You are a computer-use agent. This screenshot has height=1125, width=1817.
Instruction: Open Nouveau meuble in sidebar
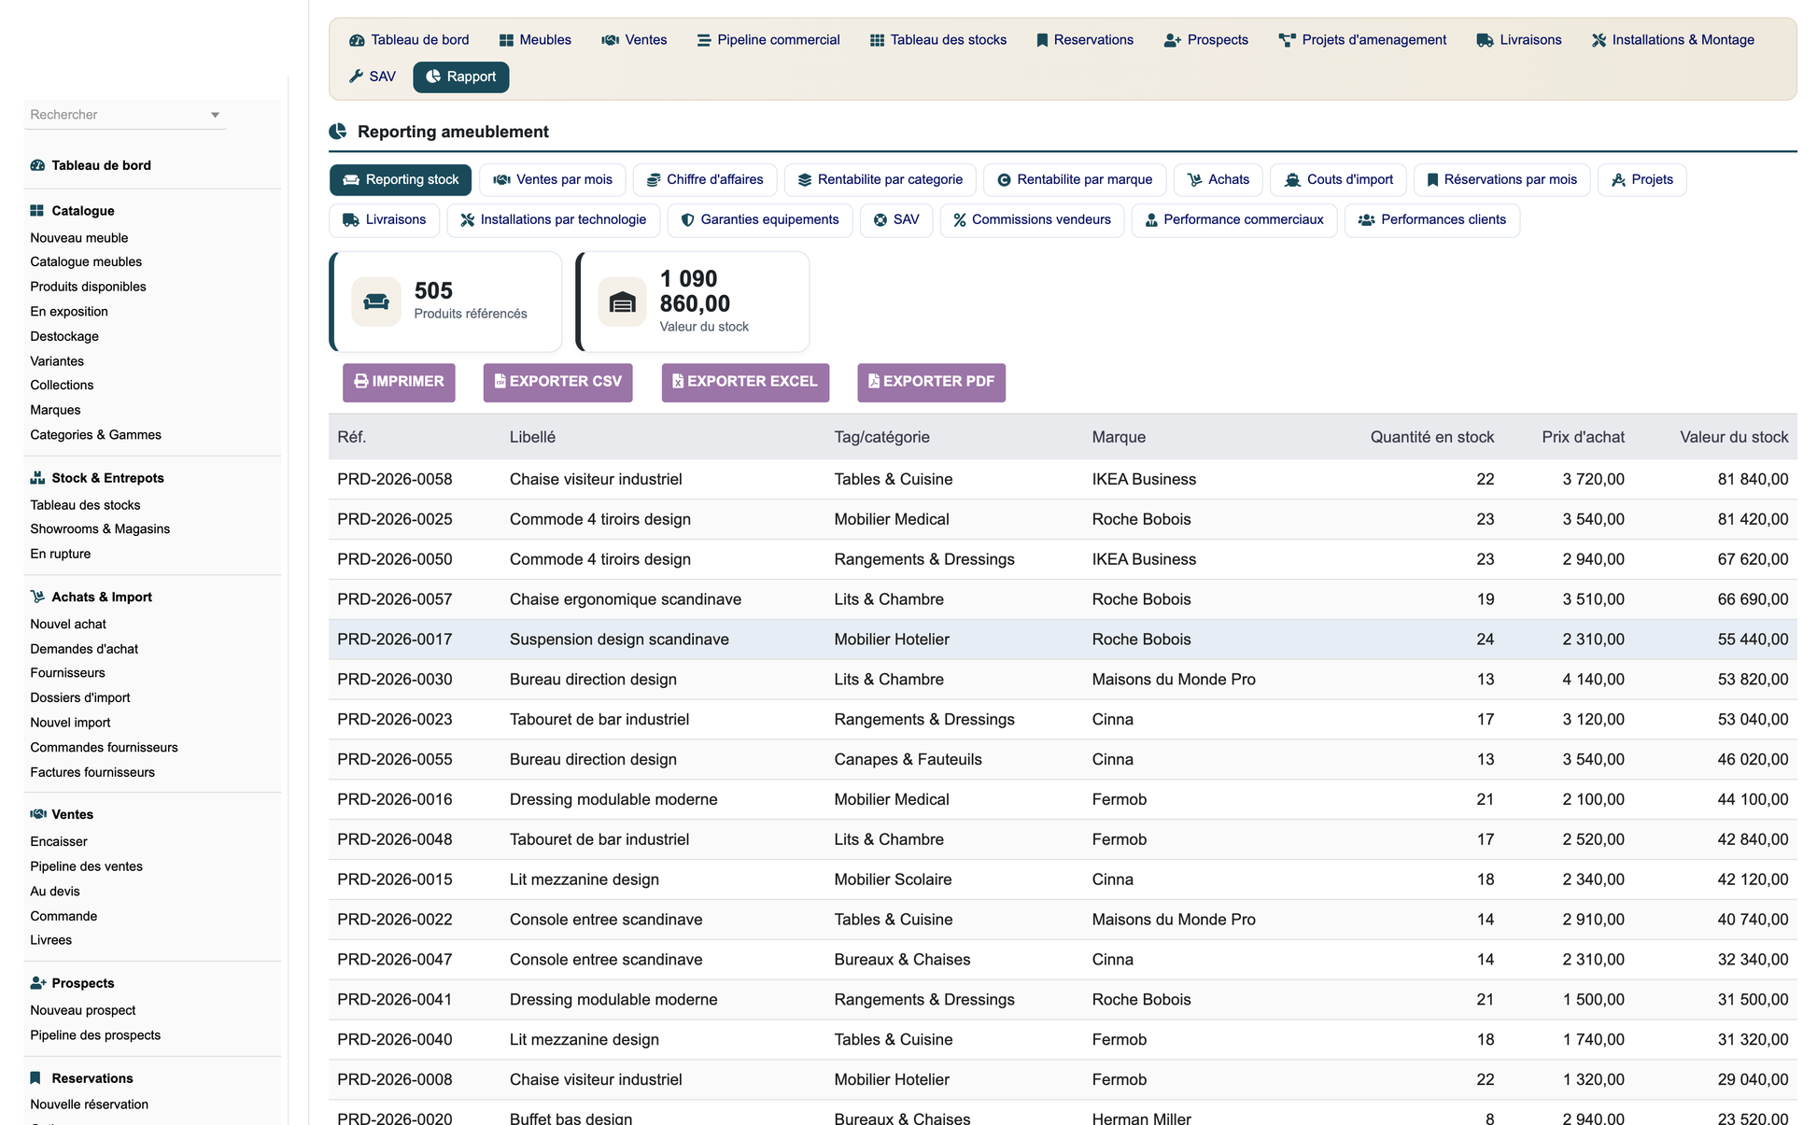[79, 238]
